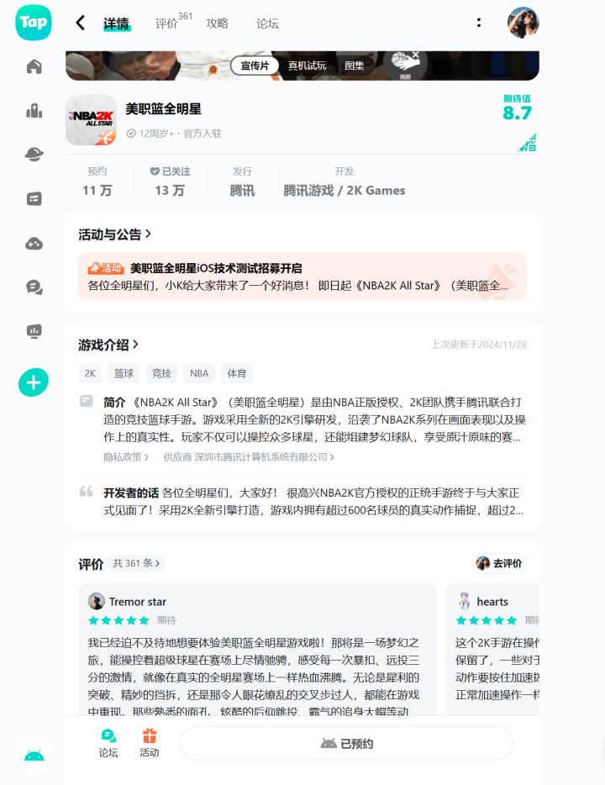Switch to the 评价 tab
The height and width of the screenshot is (785, 605).
(x=166, y=24)
